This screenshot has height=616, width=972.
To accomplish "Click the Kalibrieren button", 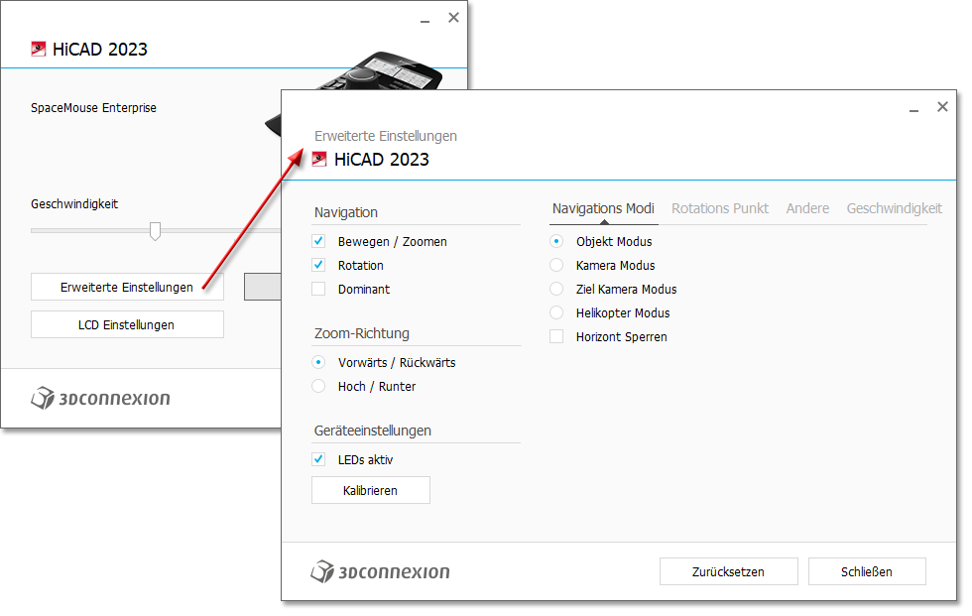I will pos(371,490).
